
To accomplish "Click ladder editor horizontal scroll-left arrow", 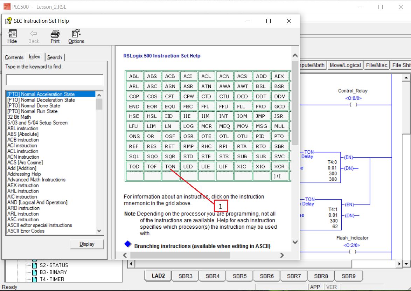I will [x=131, y=264].
